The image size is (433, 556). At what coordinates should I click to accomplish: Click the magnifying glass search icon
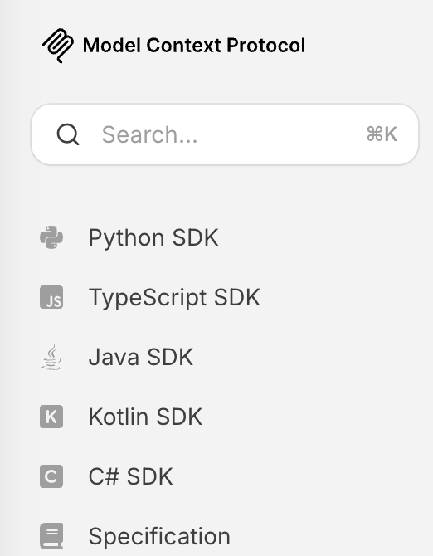(68, 134)
